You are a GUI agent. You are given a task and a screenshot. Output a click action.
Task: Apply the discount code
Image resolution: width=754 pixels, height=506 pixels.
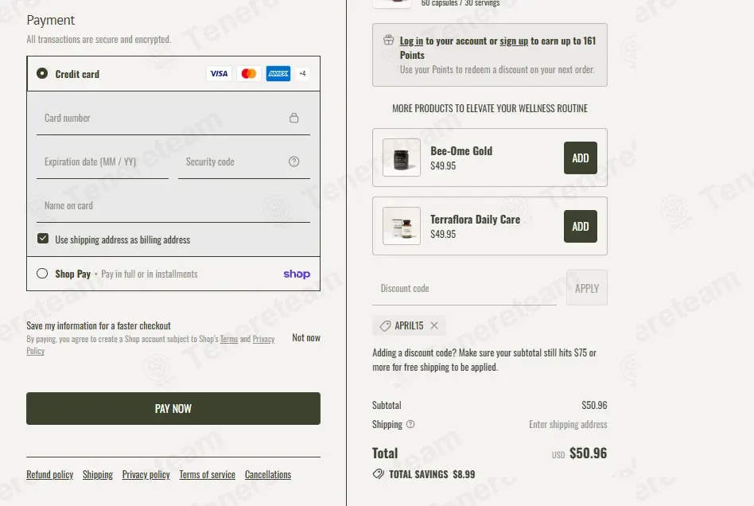587,288
